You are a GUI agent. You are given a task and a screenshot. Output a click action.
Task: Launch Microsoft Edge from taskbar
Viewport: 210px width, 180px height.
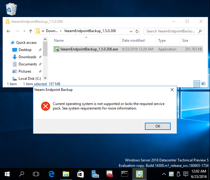tap(51, 174)
